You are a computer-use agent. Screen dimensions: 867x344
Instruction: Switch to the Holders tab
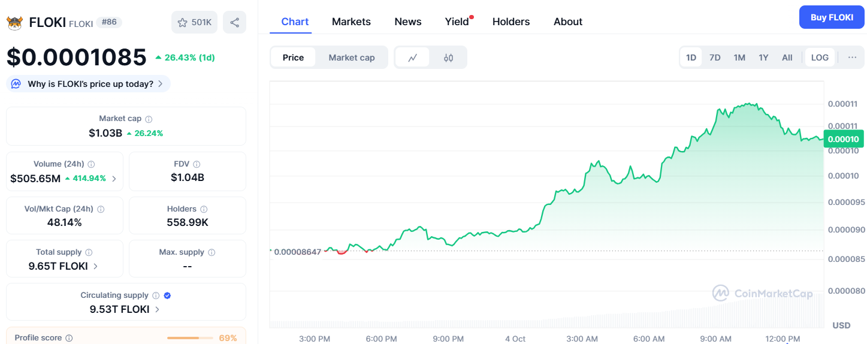point(511,22)
